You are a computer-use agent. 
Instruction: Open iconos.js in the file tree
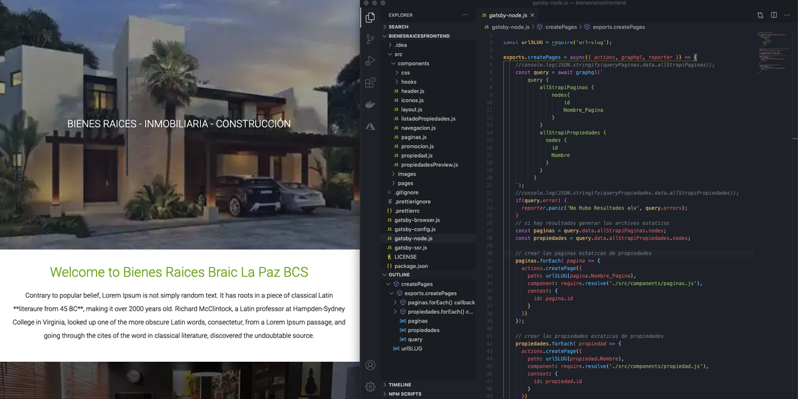[430, 100]
